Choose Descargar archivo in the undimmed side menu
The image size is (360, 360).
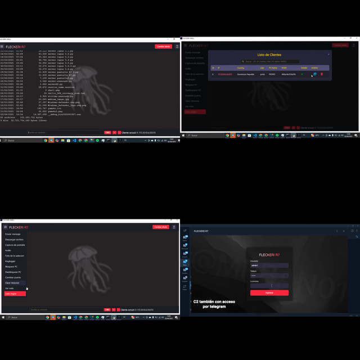[x=14, y=240]
